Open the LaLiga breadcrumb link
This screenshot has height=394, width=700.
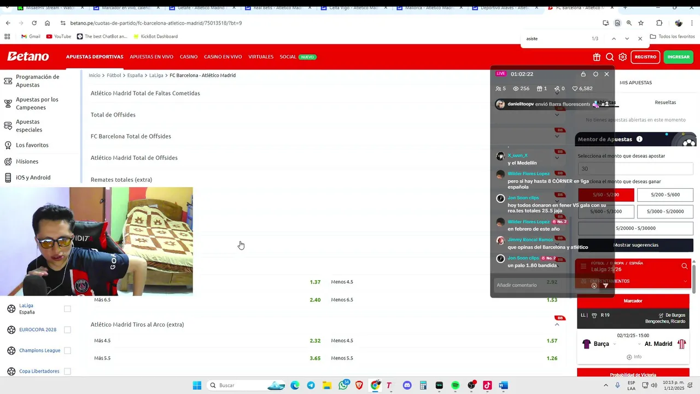tap(156, 76)
